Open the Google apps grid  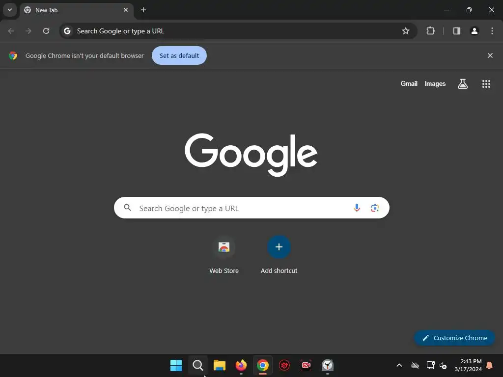[x=486, y=83]
